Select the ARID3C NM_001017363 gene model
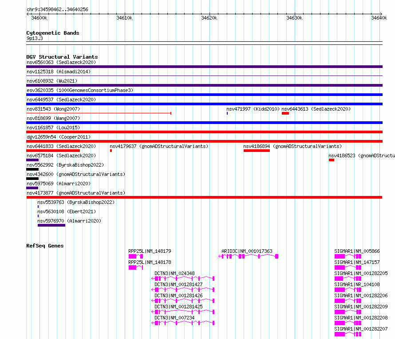 click(249, 256)
